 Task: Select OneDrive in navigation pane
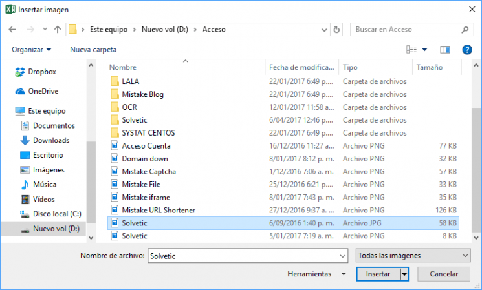(x=37, y=92)
